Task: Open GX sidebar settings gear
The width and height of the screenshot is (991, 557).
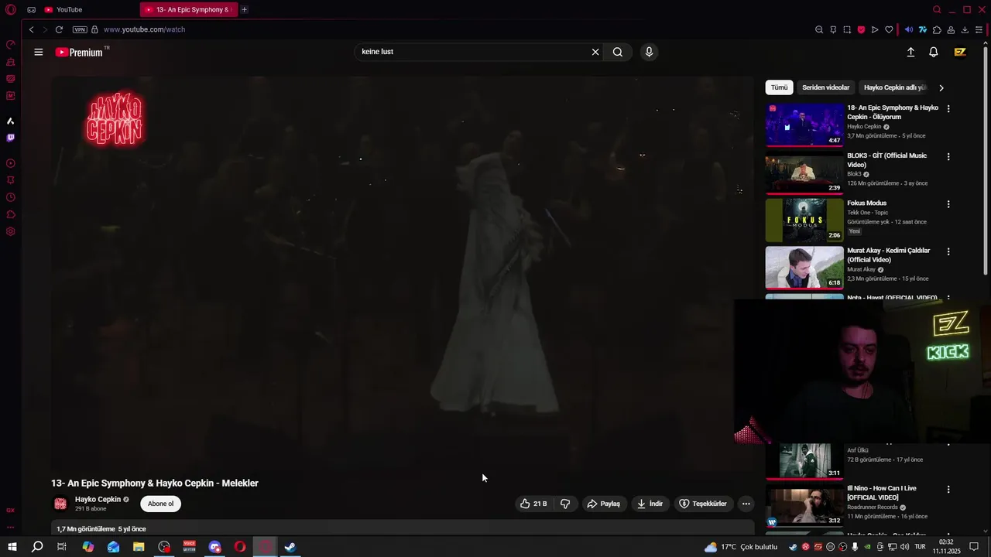Action: coord(11,231)
